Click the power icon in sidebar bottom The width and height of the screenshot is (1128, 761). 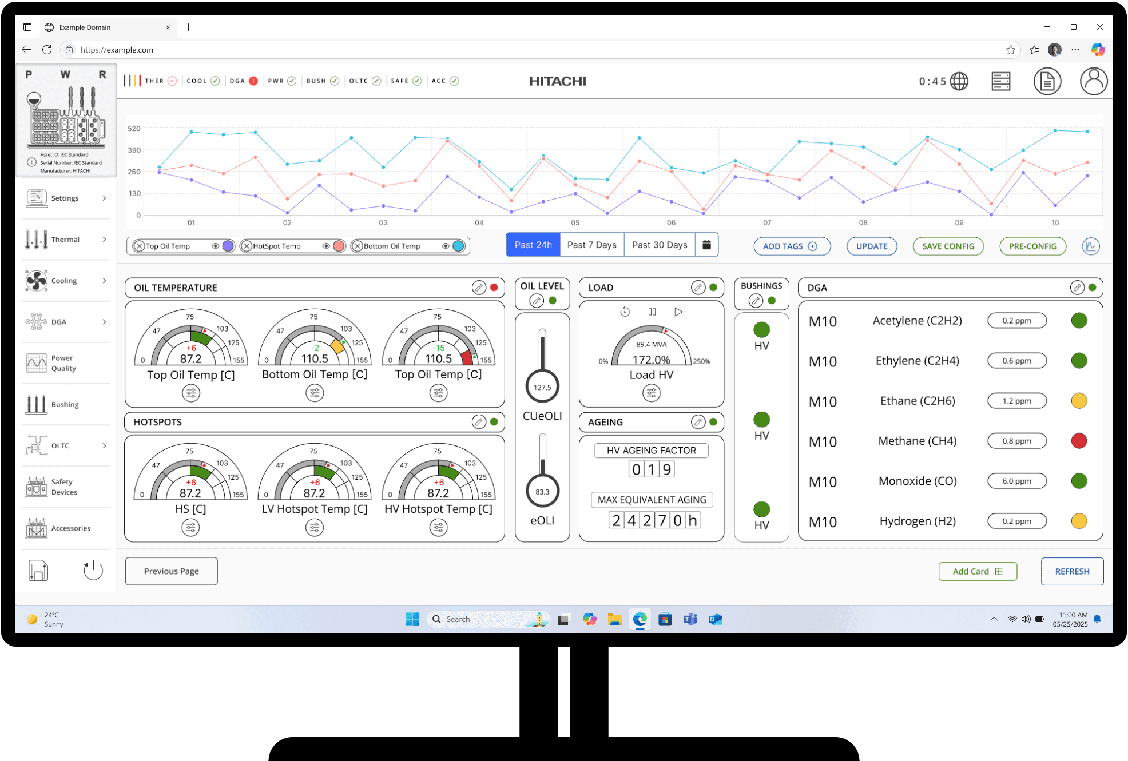93,570
